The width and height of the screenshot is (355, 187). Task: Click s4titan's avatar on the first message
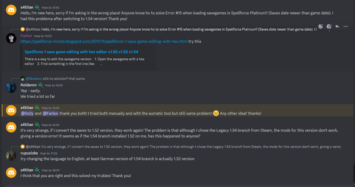[x=11, y=10]
